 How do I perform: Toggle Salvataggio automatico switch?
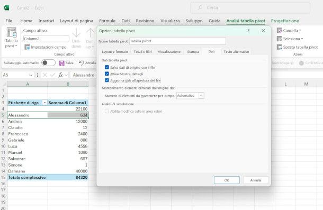(x=48, y=63)
